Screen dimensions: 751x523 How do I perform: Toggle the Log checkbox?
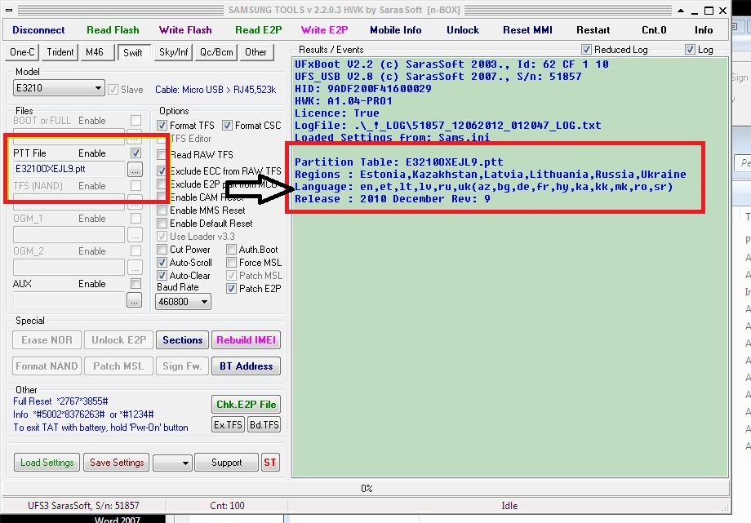click(x=690, y=49)
